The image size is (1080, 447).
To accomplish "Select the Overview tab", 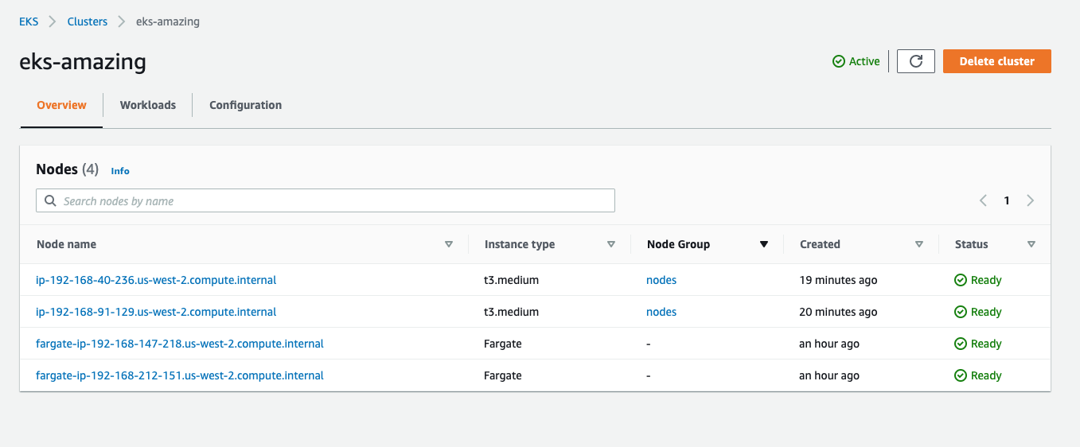I will click(61, 105).
